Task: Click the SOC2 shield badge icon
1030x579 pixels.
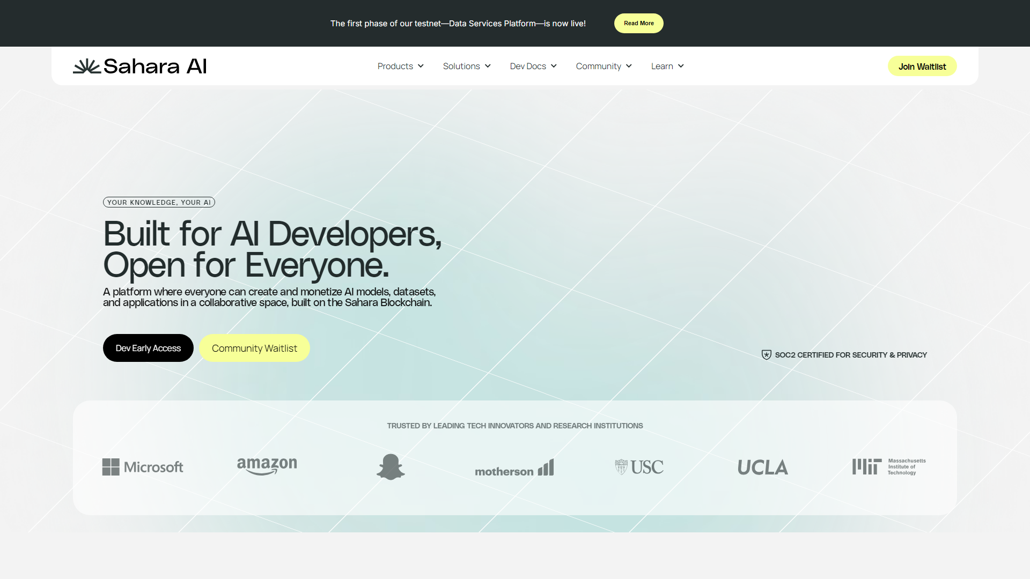Action: pyautogui.click(x=767, y=355)
